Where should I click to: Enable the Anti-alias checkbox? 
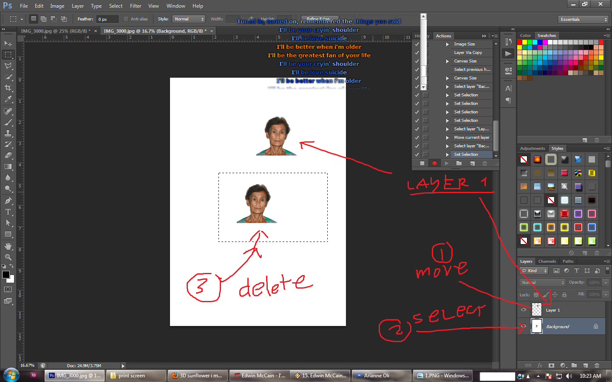click(x=126, y=19)
